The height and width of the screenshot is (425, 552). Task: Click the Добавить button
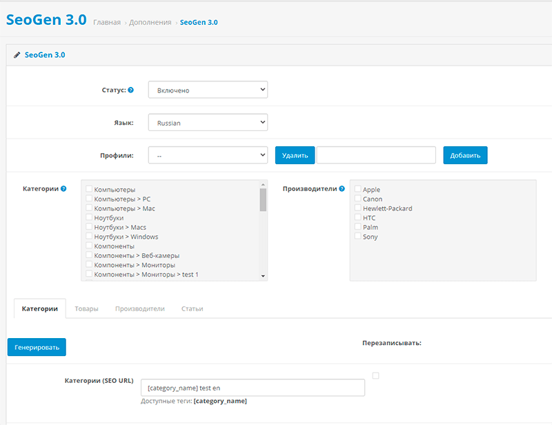point(465,155)
